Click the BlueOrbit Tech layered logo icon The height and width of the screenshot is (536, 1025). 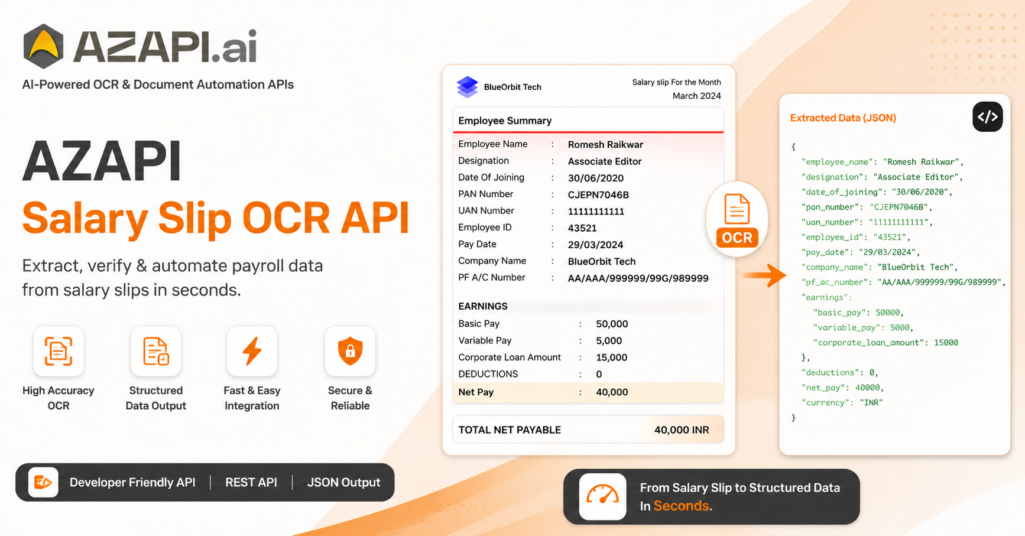tap(467, 87)
